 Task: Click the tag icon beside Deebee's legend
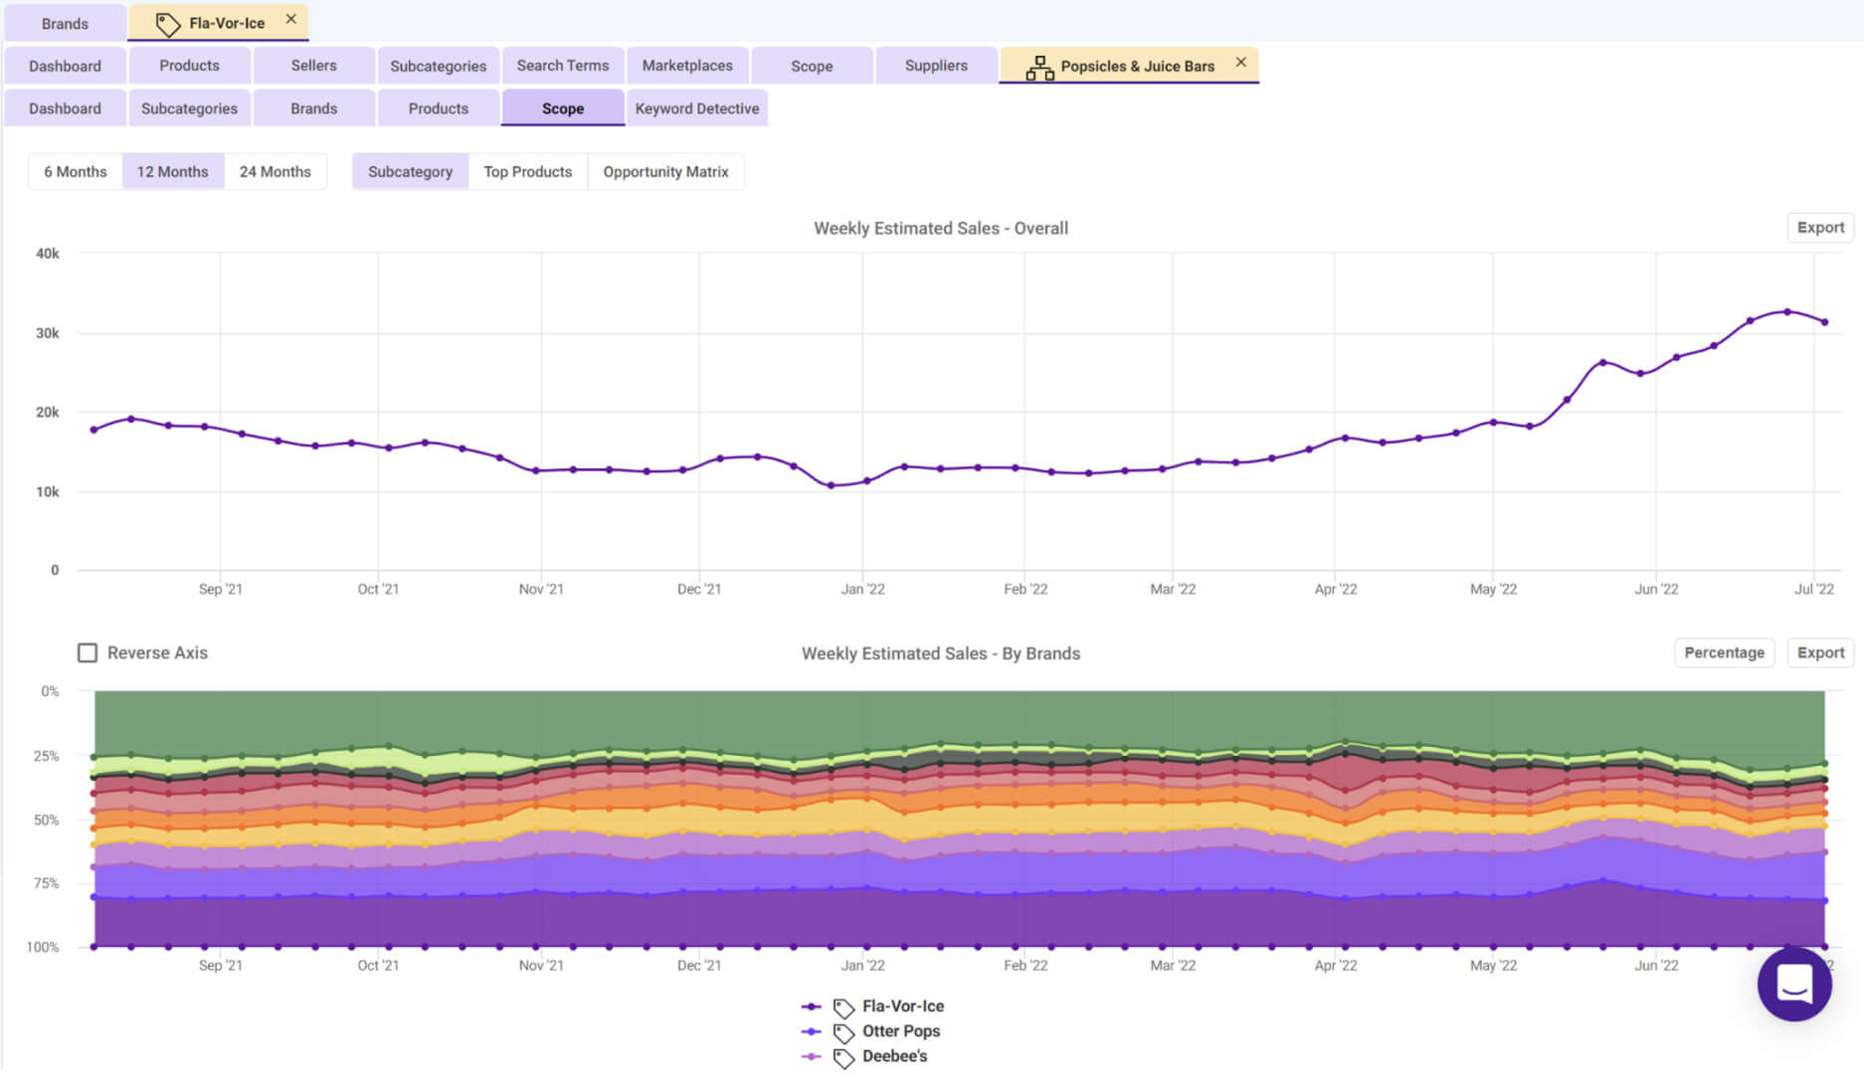click(843, 1057)
